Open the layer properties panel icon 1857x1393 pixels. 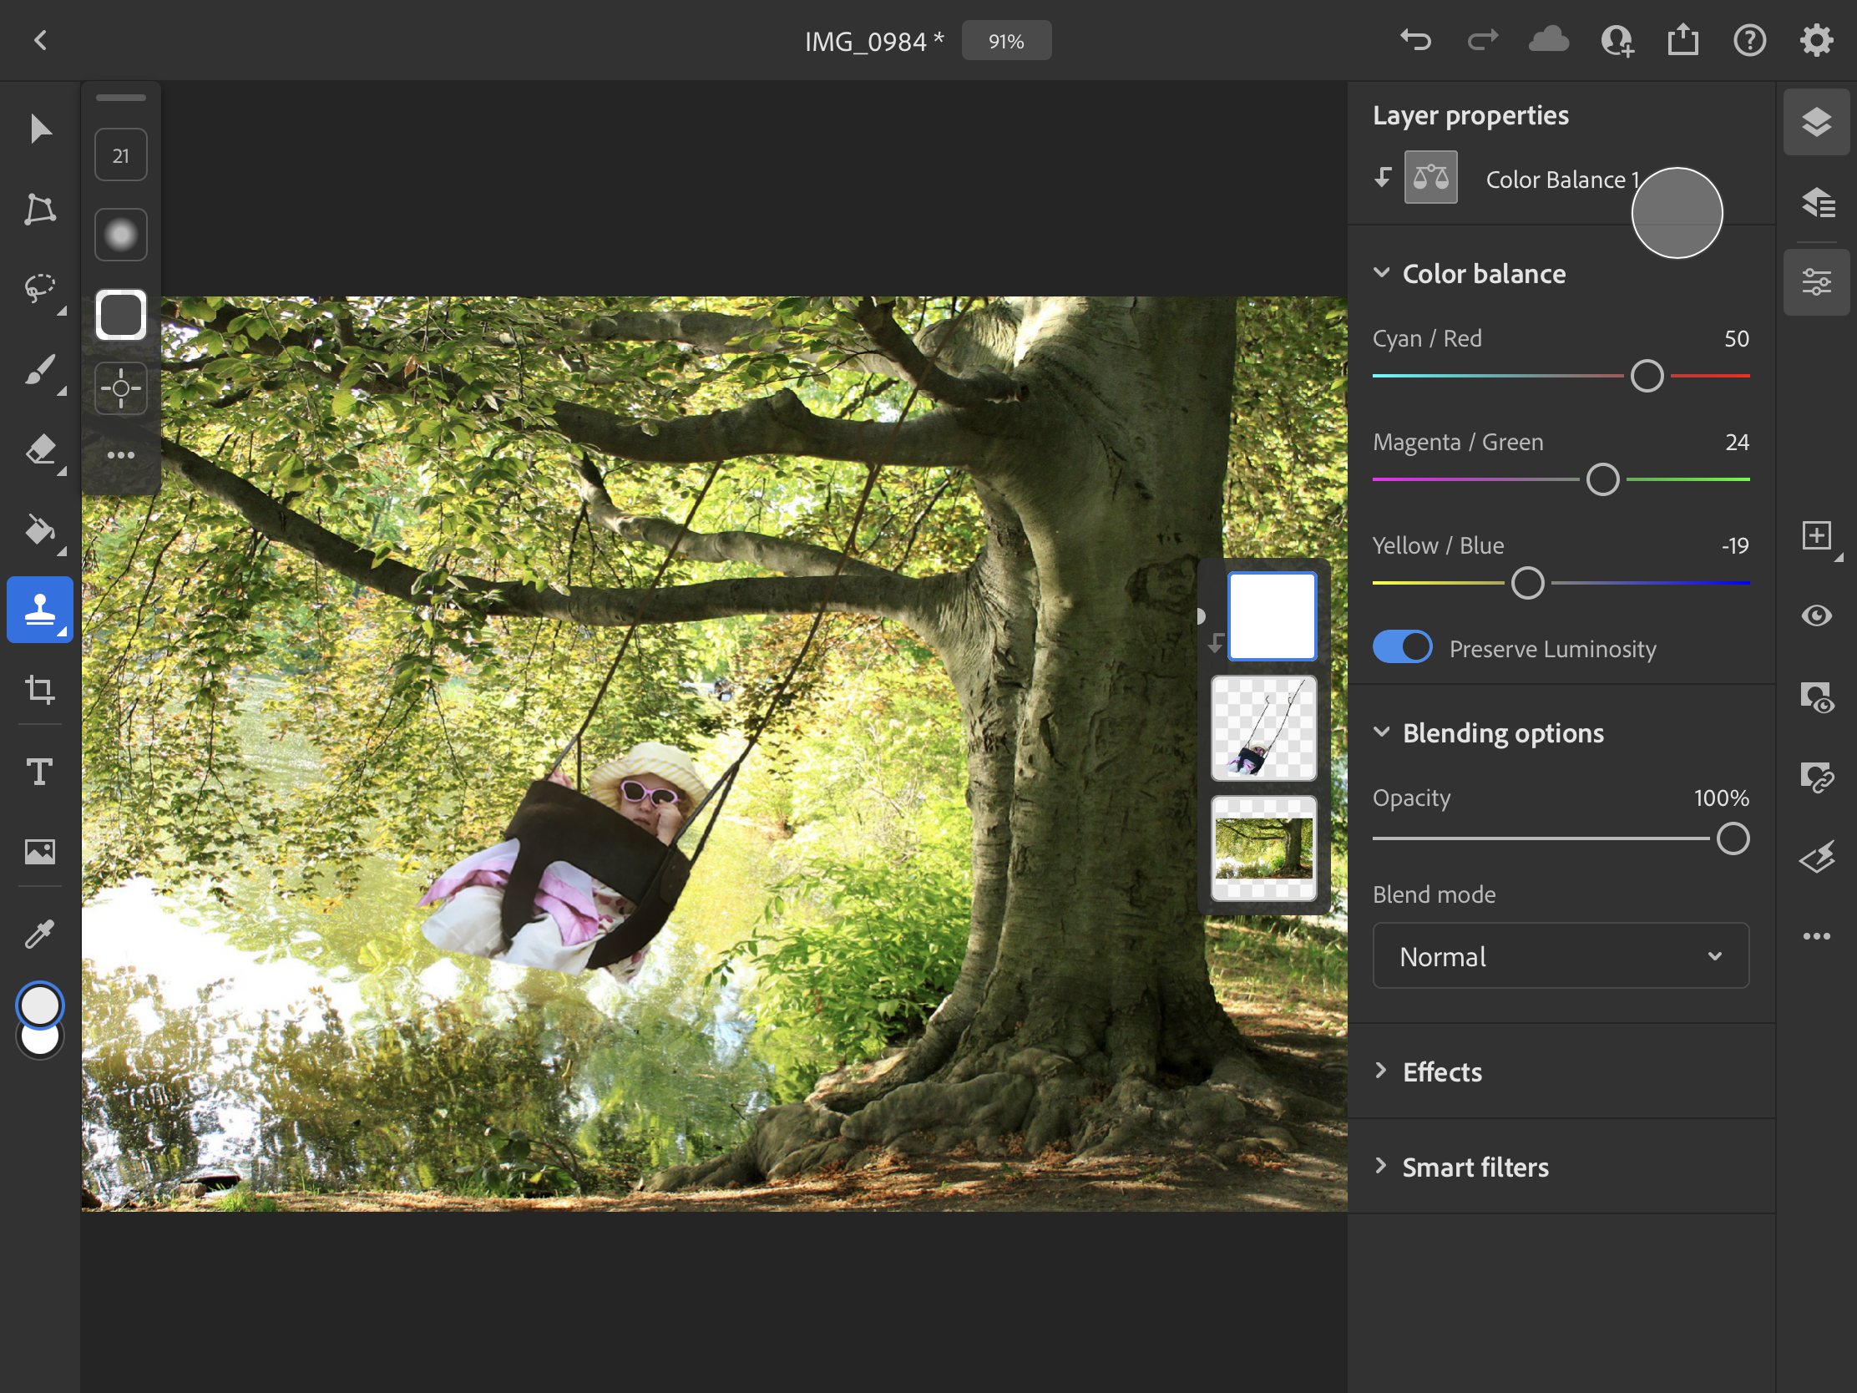tap(1816, 282)
